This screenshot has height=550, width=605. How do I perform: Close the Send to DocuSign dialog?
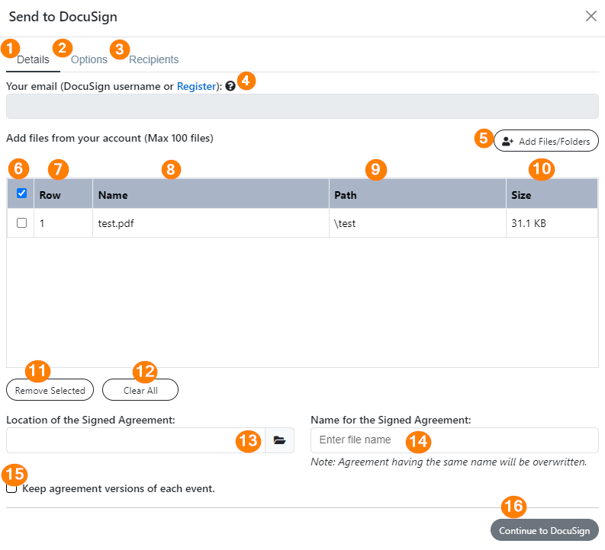[x=591, y=16]
